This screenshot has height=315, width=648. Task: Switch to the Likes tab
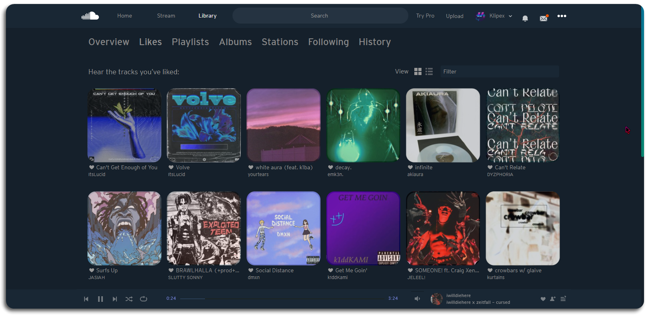coord(150,42)
